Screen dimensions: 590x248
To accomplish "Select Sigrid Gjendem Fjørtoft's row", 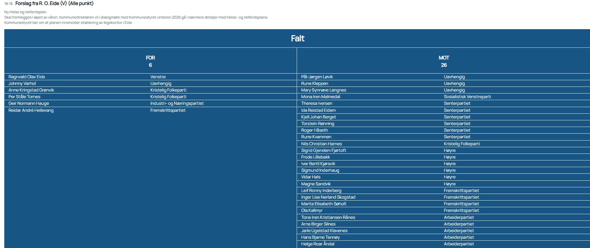I will 323,151.
